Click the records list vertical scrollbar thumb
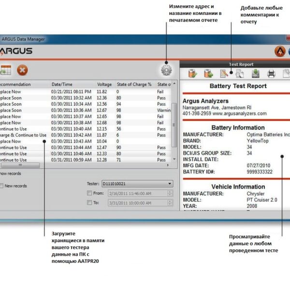This screenshot has height=290, width=290. [x=174, y=125]
